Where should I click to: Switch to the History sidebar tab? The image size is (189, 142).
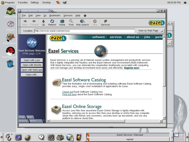point(23,121)
